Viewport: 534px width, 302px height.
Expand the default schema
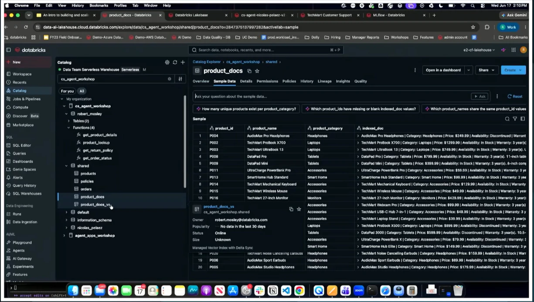66,212
